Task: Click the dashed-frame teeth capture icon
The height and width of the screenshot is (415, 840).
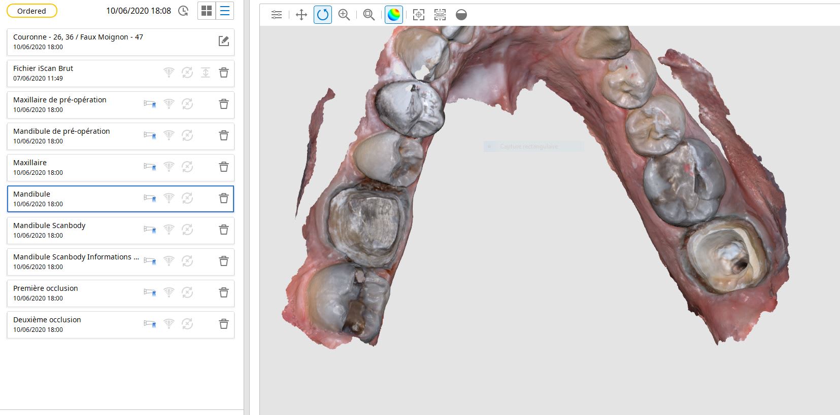Action: point(440,15)
